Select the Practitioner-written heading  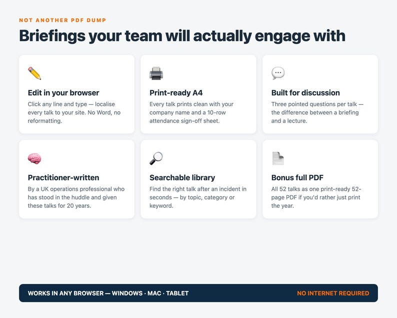coord(63,177)
